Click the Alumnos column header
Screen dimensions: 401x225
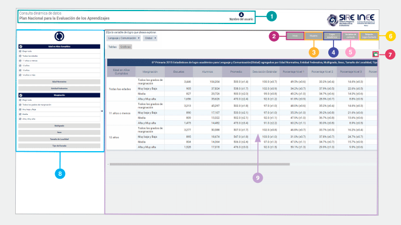[208, 71]
